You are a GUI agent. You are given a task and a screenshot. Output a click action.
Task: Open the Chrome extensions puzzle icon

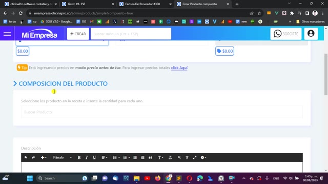click(292, 13)
